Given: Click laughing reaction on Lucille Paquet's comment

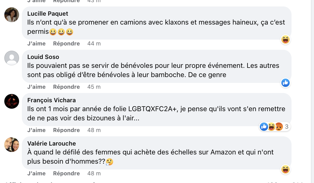Looking at the screenshot, I should (x=285, y=40).
